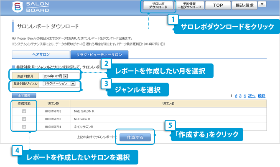Tick the checkbox for Nail Salon R row
The height and width of the screenshot is (167, 280).
[24, 119]
